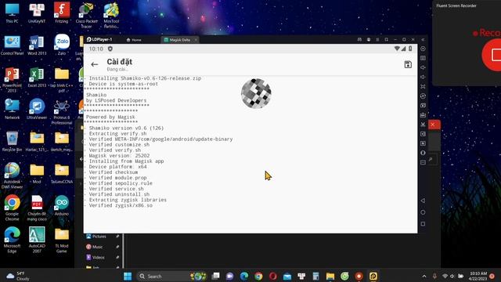Image resolution: width=501 pixels, height=282 pixels.
Task: Open the LDPlayer icon on the taskbar
Action: (373, 277)
